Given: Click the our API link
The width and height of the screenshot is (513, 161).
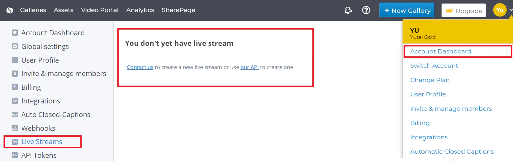Looking at the screenshot, I should 249,67.
